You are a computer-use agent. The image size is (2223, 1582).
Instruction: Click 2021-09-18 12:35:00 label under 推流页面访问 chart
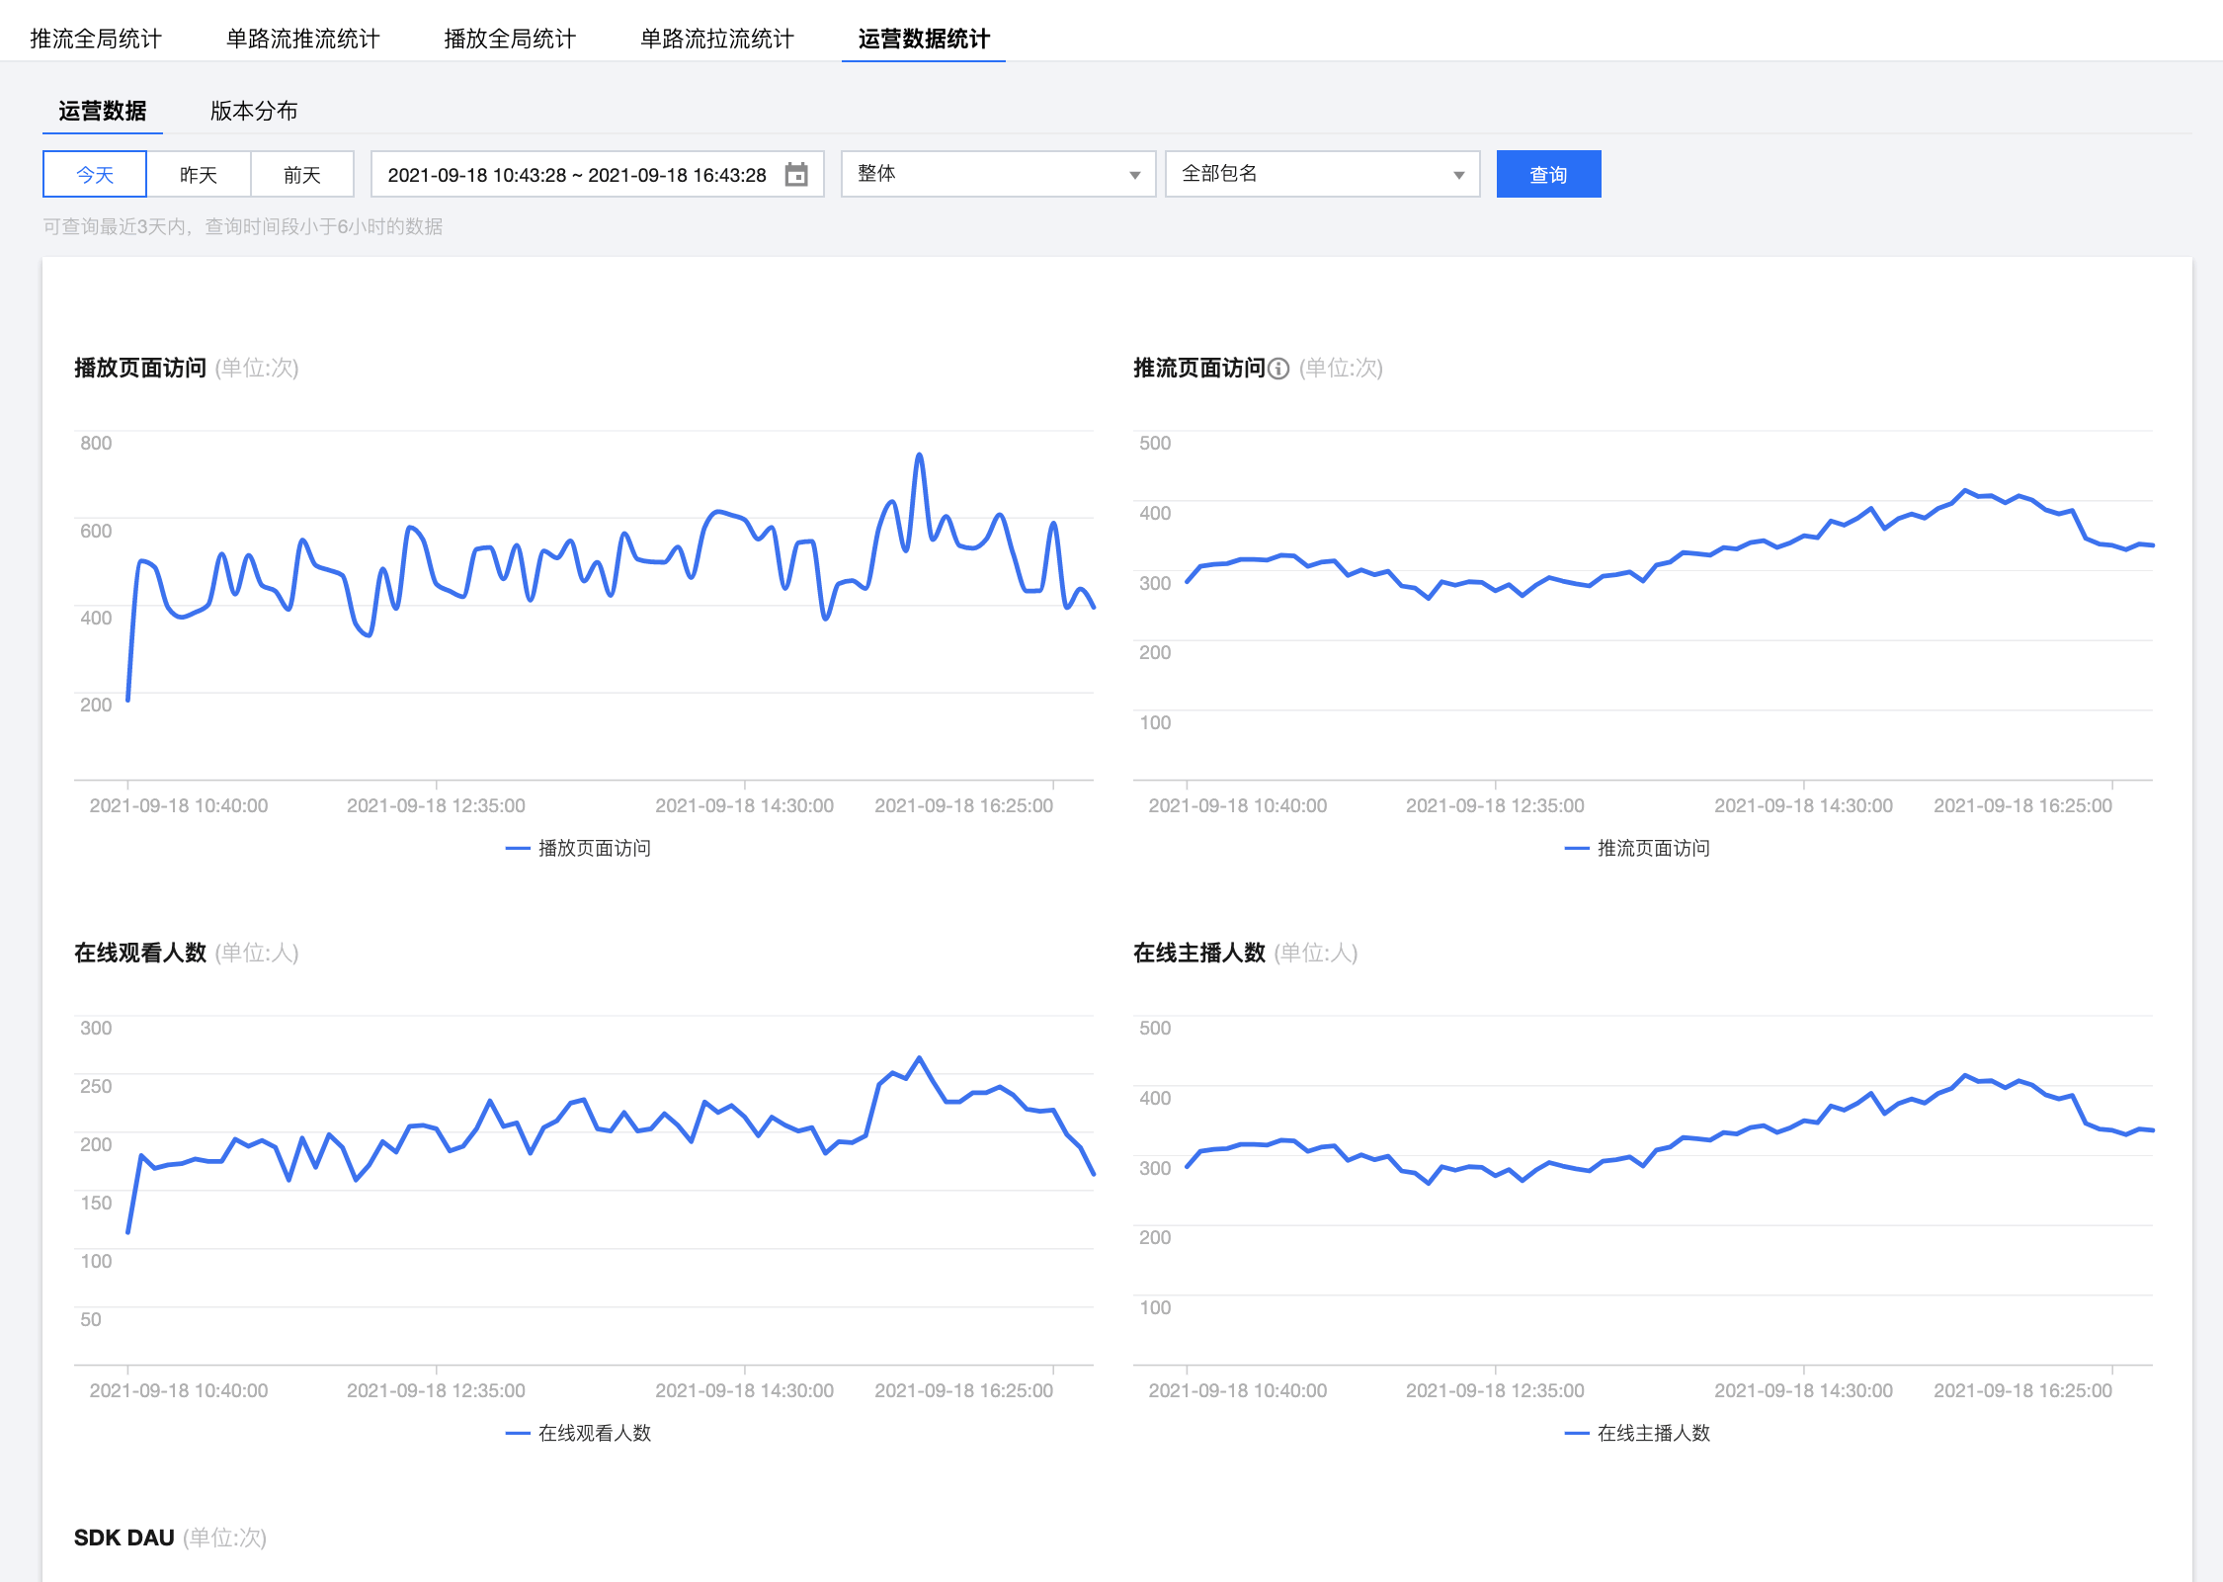pyautogui.click(x=1495, y=805)
